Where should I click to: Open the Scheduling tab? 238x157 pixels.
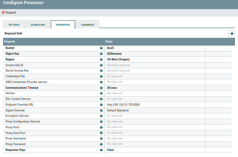click(x=38, y=25)
